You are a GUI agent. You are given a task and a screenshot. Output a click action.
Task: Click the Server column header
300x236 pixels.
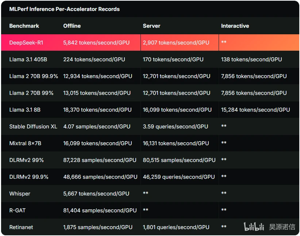[151, 26]
